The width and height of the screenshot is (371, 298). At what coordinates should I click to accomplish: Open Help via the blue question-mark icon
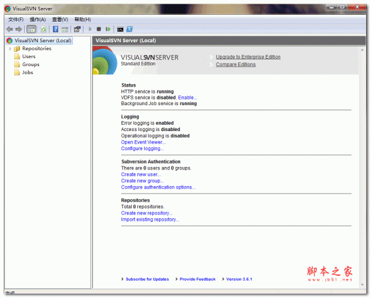pos(56,29)
